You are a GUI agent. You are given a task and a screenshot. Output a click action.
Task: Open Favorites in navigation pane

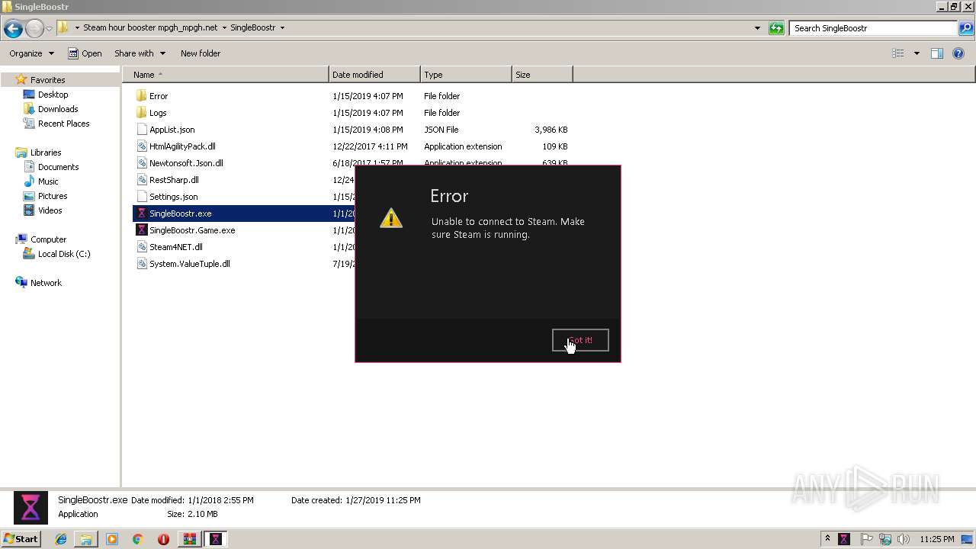pos(47,80)
